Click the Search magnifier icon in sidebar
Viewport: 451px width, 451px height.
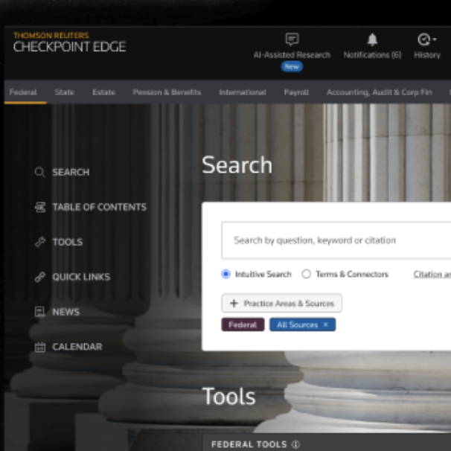(39, 173)
